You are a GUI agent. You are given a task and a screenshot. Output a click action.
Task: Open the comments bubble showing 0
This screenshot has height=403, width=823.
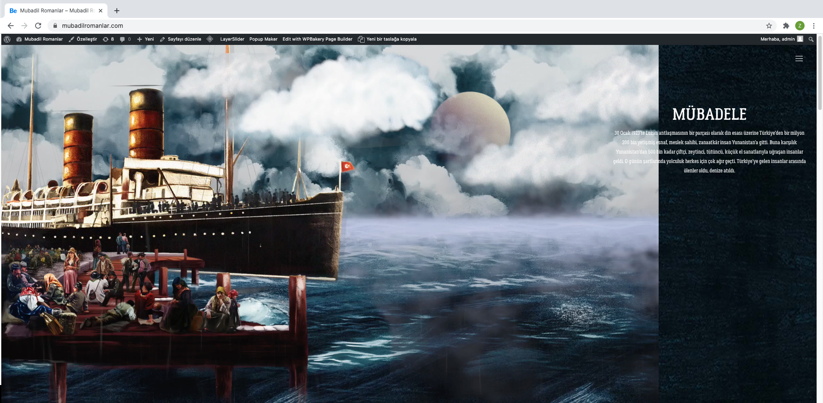point(125,39)
